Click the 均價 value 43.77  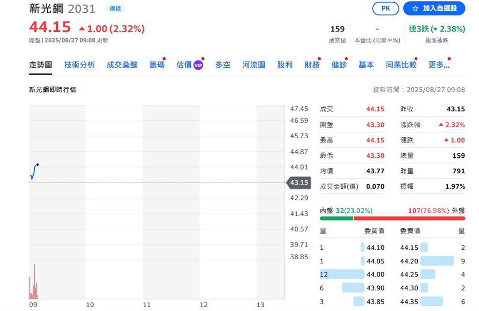click(375, 171)
